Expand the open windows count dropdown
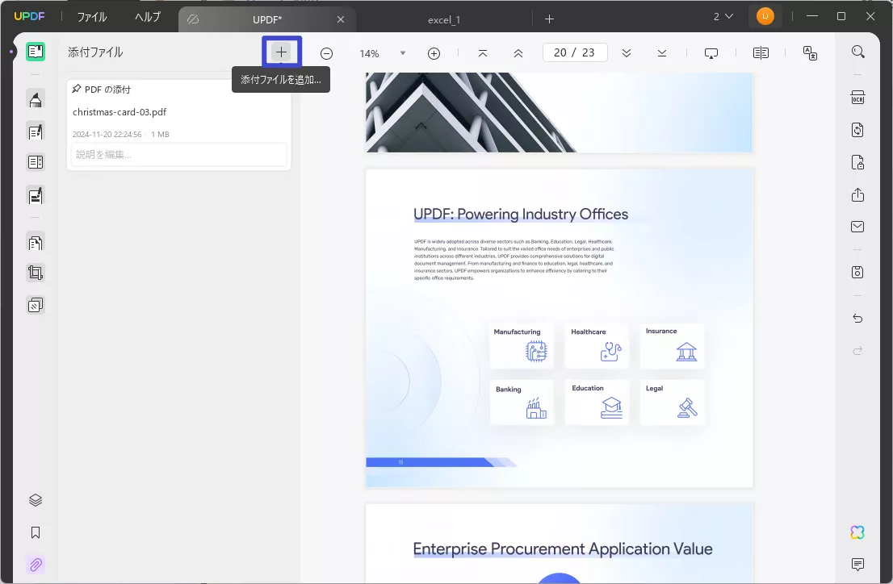Viewport: 893px width, 584px height. tap(723, 16)
